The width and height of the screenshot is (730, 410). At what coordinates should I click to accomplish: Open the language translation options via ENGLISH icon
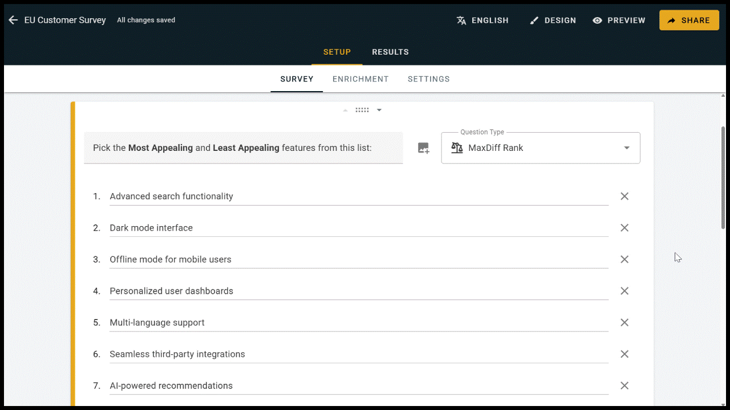pos(461,20)
